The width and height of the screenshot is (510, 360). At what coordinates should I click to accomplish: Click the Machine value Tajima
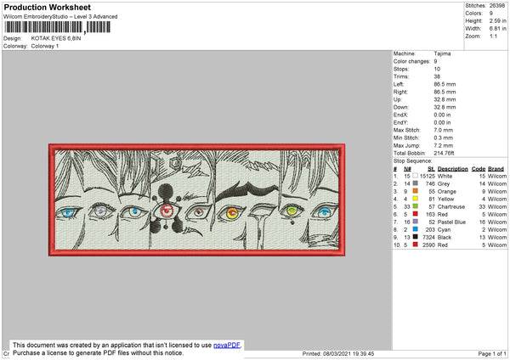click(x=442, y=53)
